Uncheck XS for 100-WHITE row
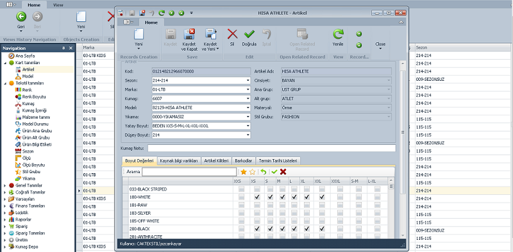The image size is (513, 252). point(257,197)
